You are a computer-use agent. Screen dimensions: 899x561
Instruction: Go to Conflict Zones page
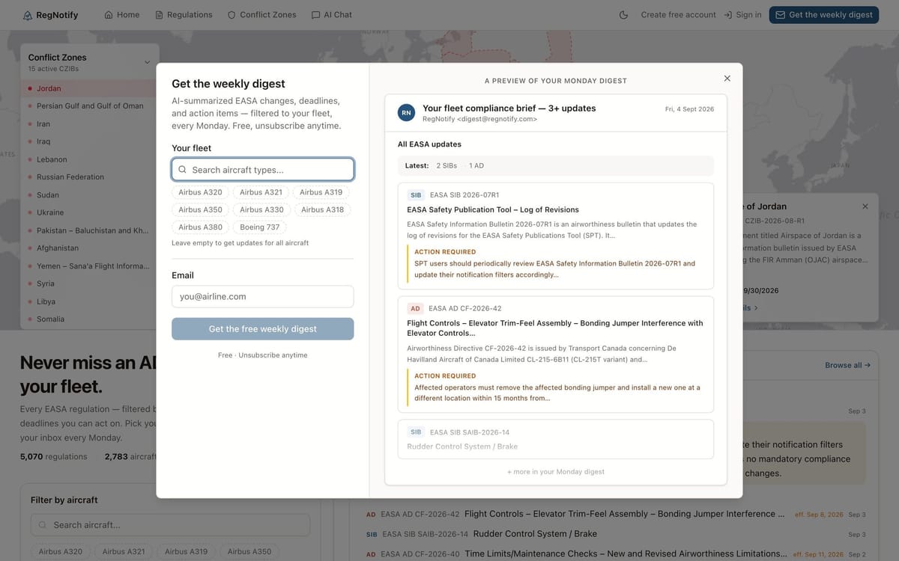[262, 15]
